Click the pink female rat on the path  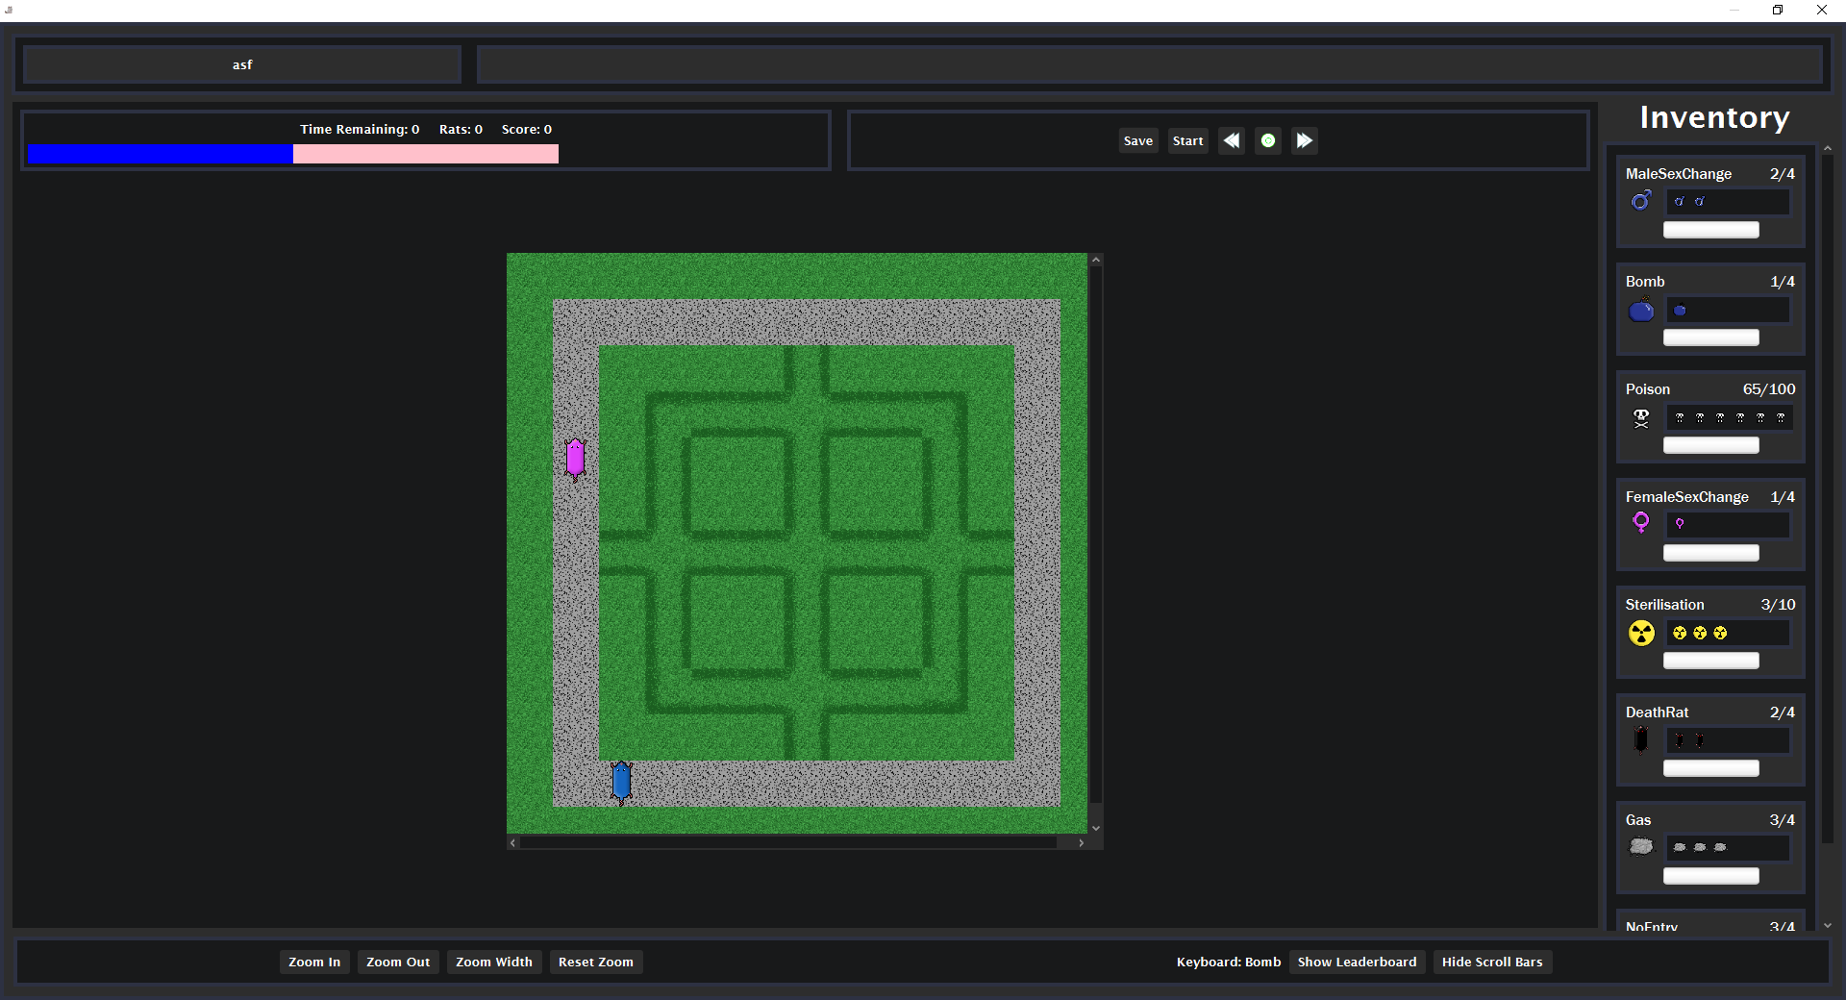(575, 459)
